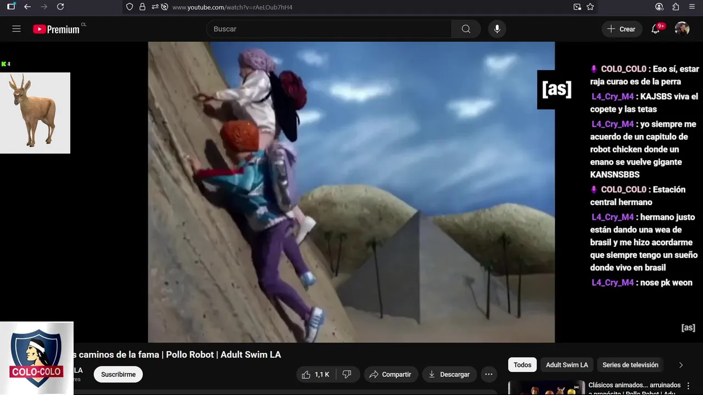Open the browser extensions puzzle icon
The width and height of the screenshot is (703, 395).
676,7
